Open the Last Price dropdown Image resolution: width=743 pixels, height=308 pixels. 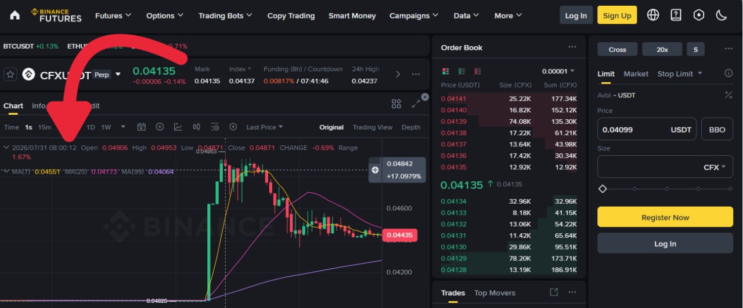point(265,127)
